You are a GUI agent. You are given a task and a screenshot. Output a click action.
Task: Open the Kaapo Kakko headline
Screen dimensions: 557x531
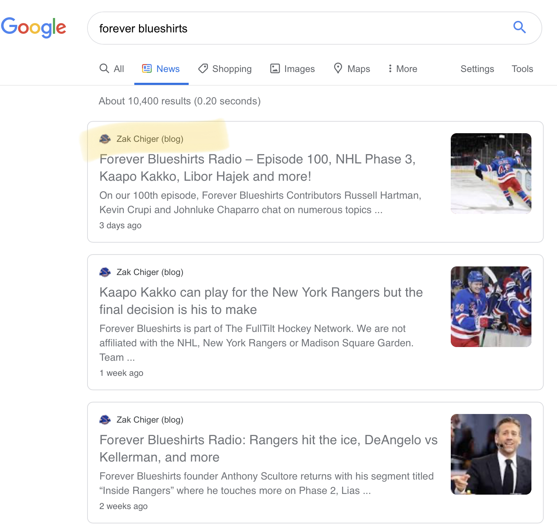pyautogui.click(x=261, y=301)
